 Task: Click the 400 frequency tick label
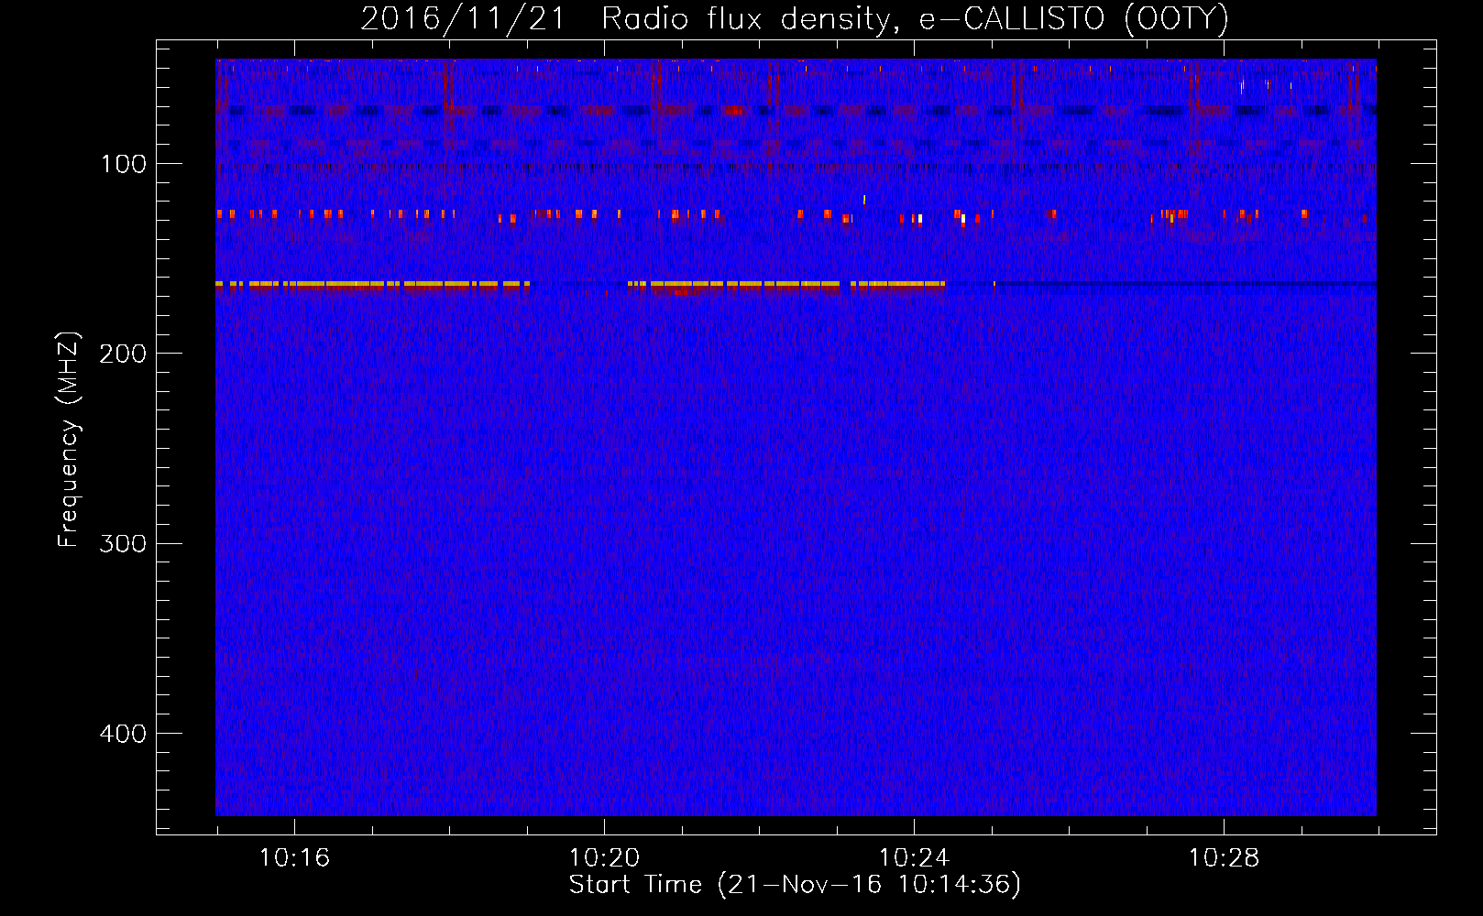tap(123, 734)
